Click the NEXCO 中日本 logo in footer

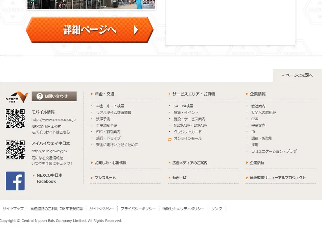17,97
